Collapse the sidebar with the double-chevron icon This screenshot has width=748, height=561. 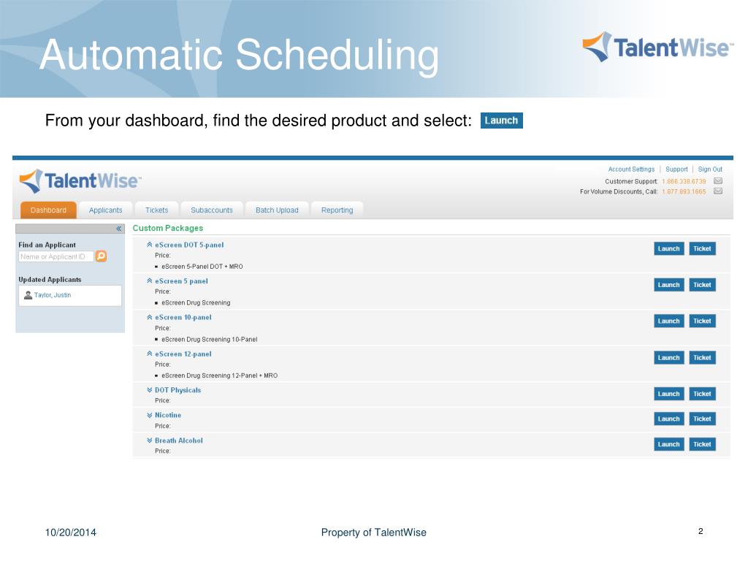[119, 229]
